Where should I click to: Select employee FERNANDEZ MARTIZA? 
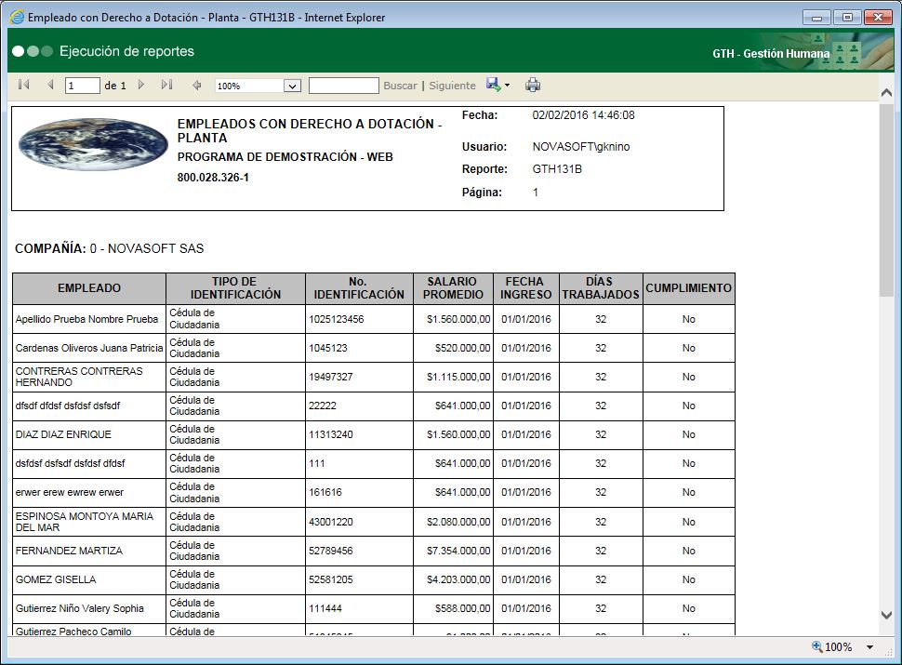pos(69,551)
